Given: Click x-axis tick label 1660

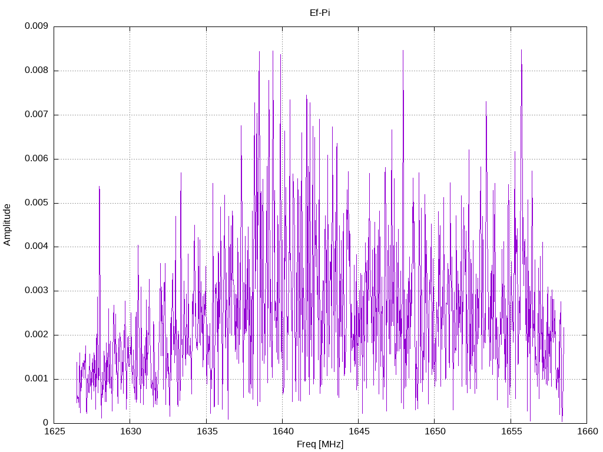Looking at the screenshot, I should point(587,431).
